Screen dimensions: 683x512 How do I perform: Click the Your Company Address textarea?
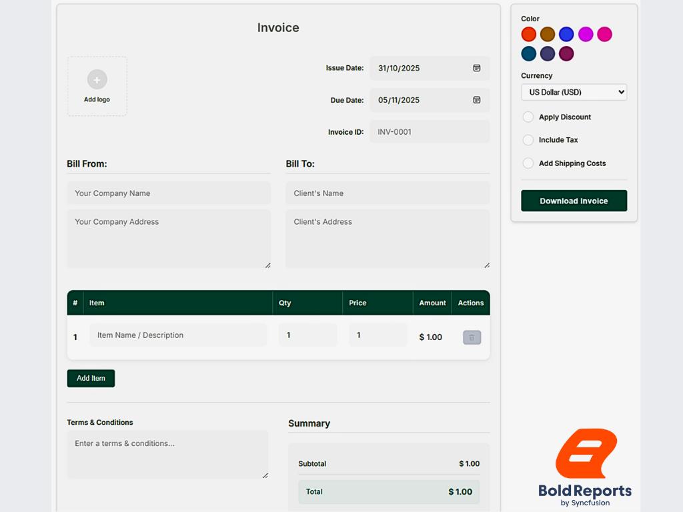coord(169,239)
